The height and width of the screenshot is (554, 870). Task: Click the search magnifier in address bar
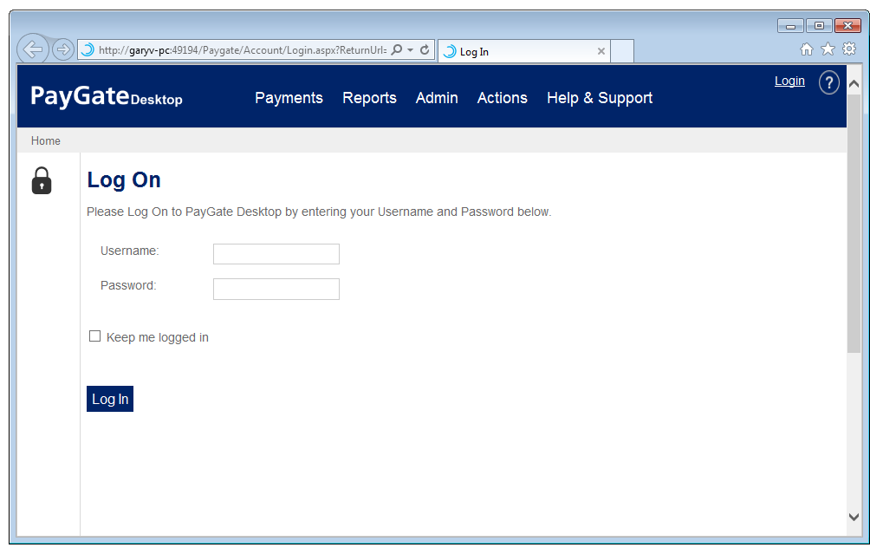[397, 50]
